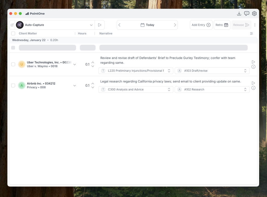Toggle the select-all checkbox in header
267x197 pixels.
(x=13, y=33)
